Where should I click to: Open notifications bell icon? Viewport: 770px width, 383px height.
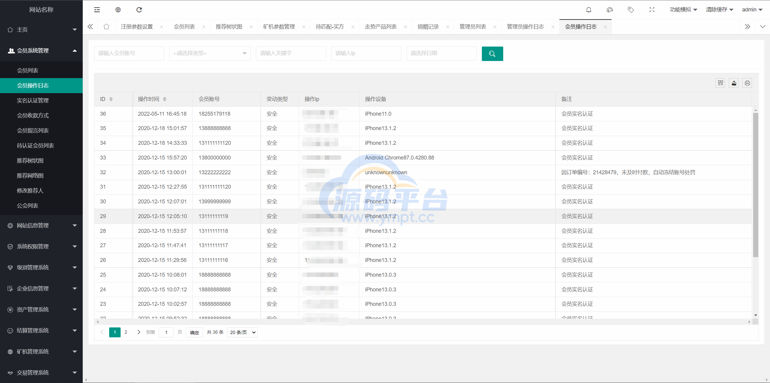589,10
